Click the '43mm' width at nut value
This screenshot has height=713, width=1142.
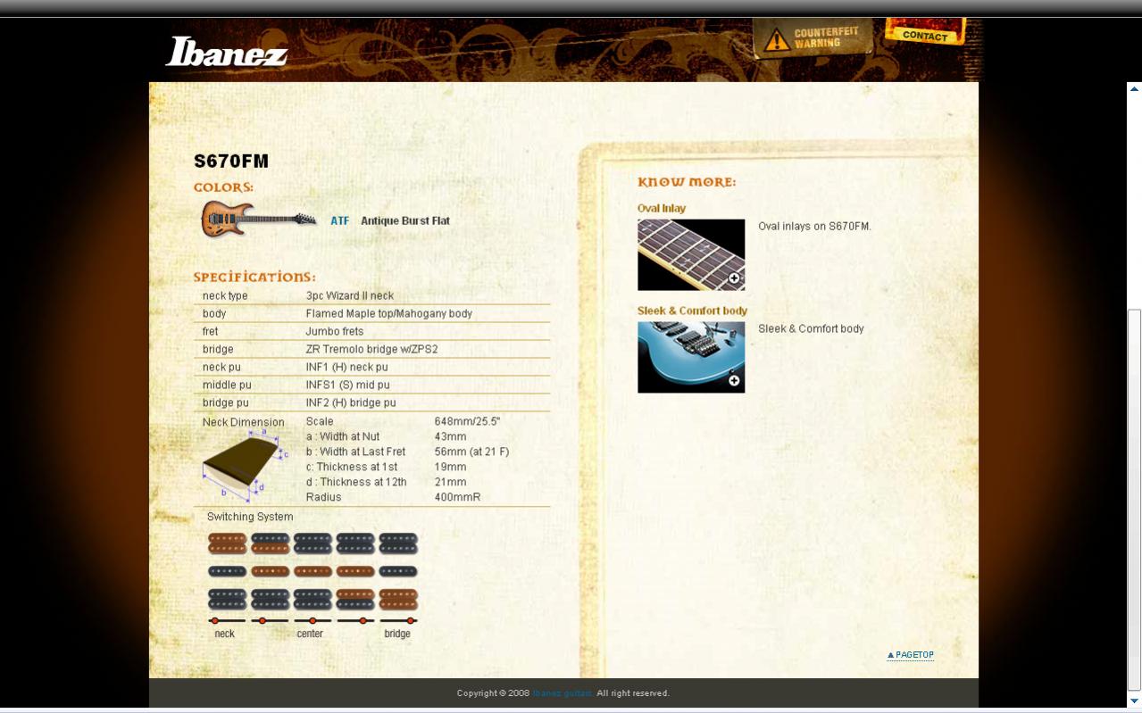click(x=451, y=437)
